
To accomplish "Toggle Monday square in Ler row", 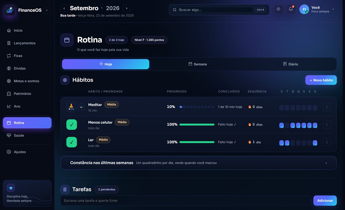I will [x=281, y=143].
